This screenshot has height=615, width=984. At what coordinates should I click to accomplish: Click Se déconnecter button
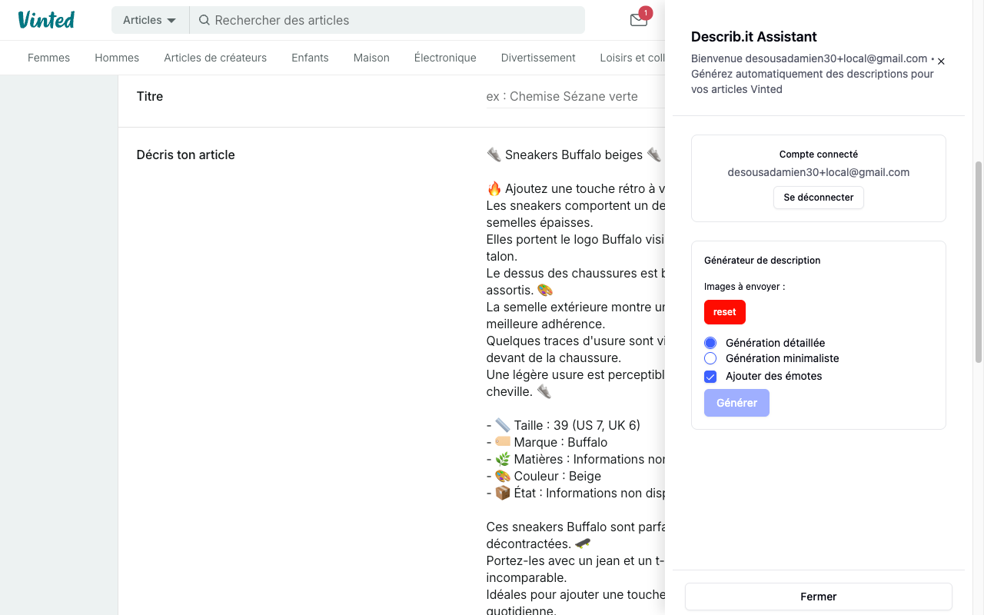click(819, 198)
